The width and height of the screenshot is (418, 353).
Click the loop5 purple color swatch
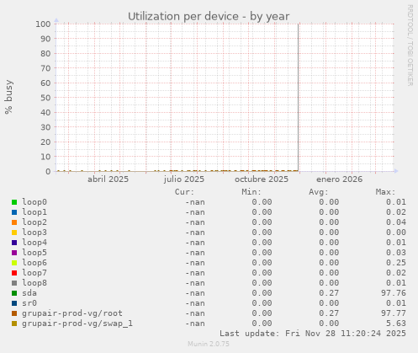(x=14, y=253)
